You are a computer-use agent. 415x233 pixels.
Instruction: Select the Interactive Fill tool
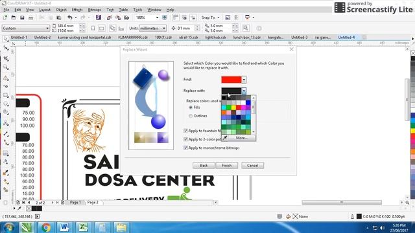click(6, 182)
